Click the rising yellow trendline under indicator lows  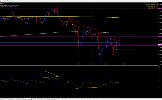coord(91,88)
